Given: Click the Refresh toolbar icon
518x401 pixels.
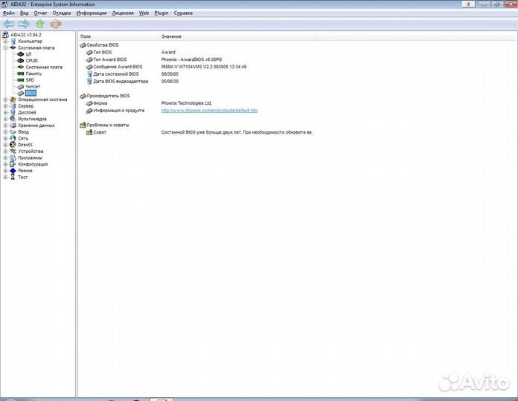Looking at the screenshot, I should (56, 24).
